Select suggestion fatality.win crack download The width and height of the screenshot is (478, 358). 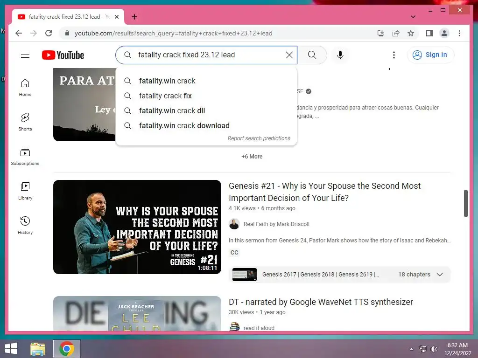tap(206, 125)
